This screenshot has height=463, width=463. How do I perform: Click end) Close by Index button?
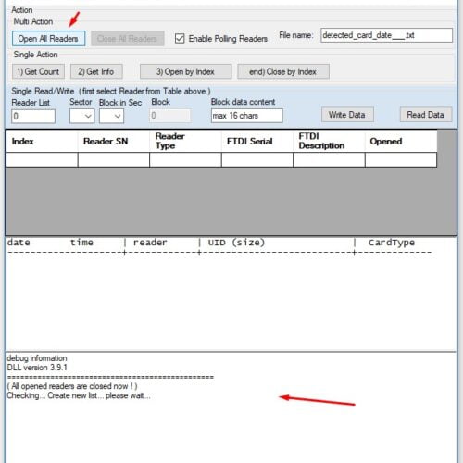(x=283, y=71)
